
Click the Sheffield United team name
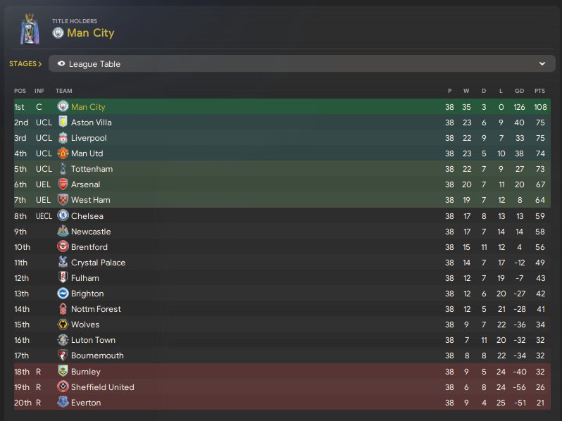coord(102,387)
